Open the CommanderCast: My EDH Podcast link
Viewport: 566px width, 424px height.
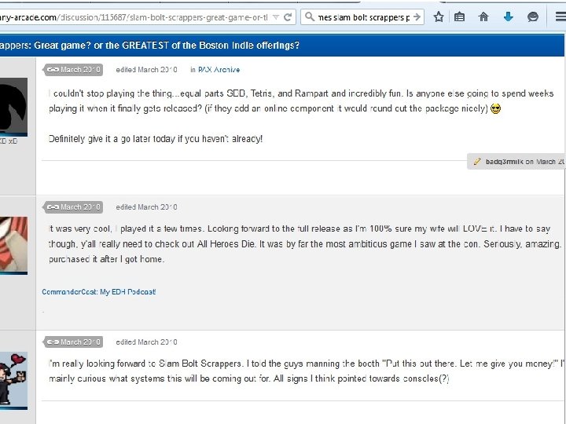[x=99, y=291]
